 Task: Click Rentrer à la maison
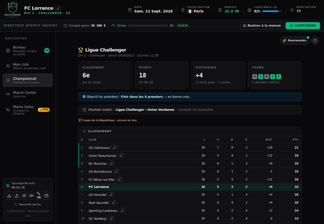262,26
